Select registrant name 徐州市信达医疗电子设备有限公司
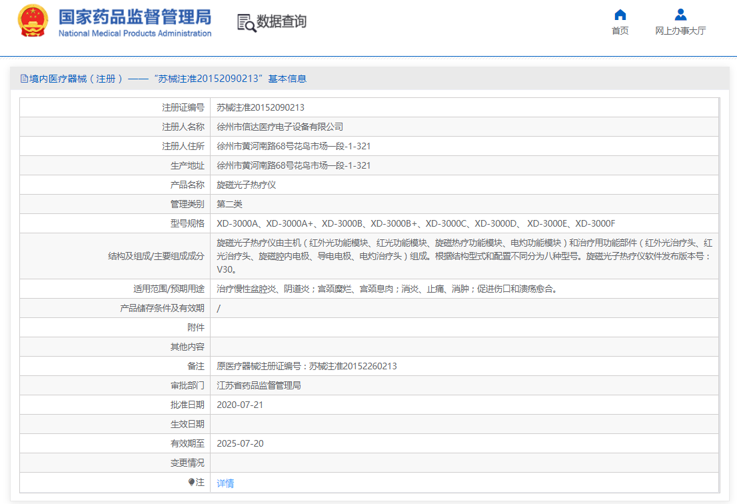This screenshot has width=737, height=504. [280, 127]
